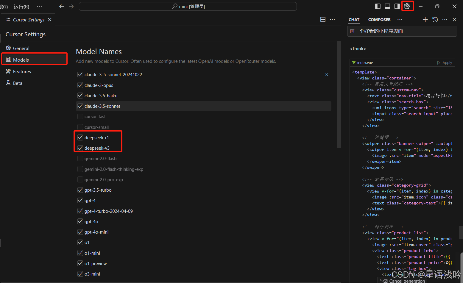Uncheck claude-3-5-sonnet-20241022 model
Viewport: 463px width, 283px height.
[x=80, y=74]
